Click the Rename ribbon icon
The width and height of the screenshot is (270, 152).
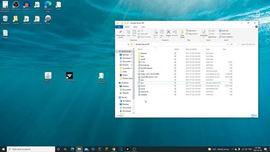(175, 33)
